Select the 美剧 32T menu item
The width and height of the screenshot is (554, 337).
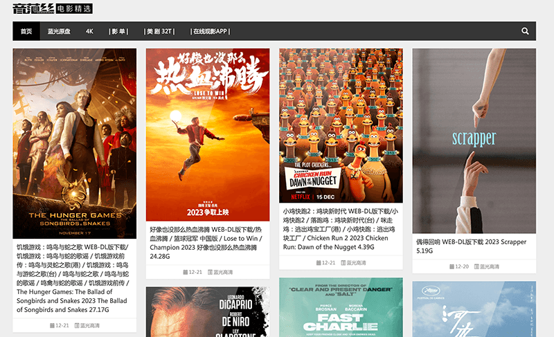159,31
